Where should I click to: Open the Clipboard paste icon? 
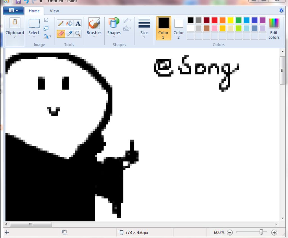pos(15,22)
